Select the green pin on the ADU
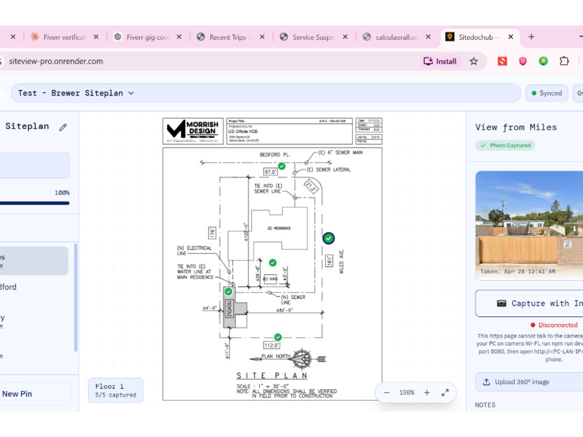The width and height of the screenshot is (583, 437). [x=229, y=292]
